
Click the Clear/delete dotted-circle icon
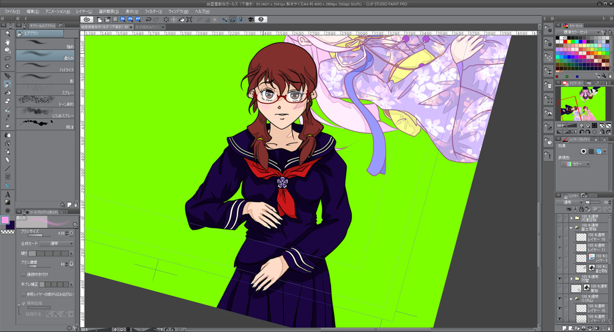166,19
